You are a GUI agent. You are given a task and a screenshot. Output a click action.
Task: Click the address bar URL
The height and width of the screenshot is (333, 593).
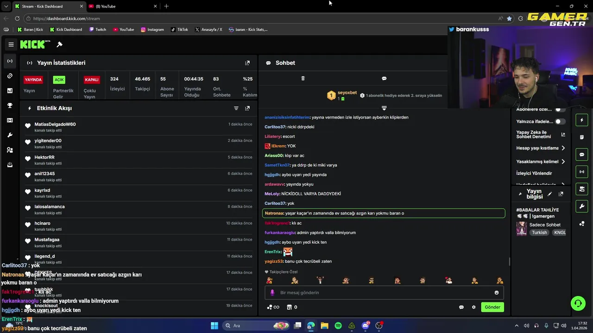point(67,18)
